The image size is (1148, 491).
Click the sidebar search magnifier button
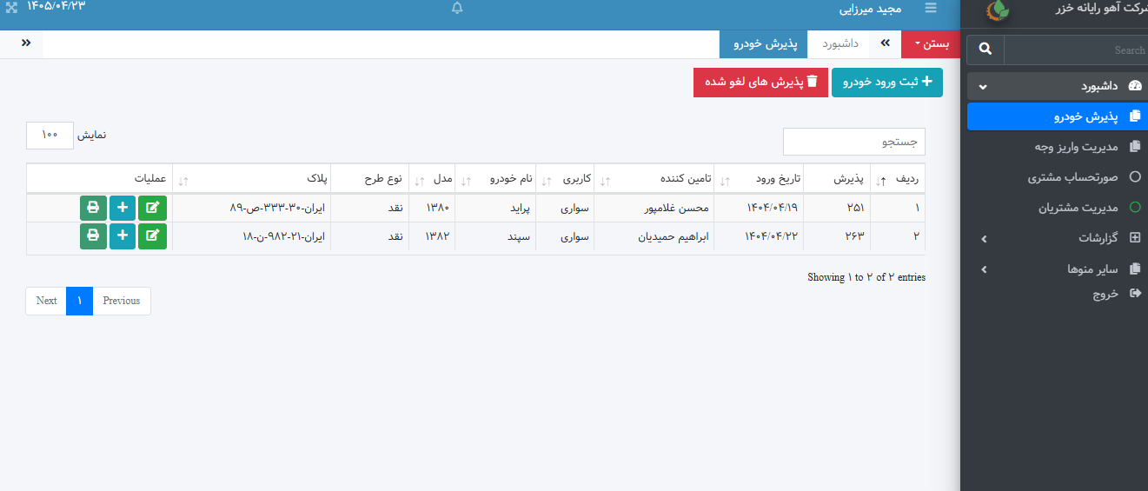click(985, 50)
